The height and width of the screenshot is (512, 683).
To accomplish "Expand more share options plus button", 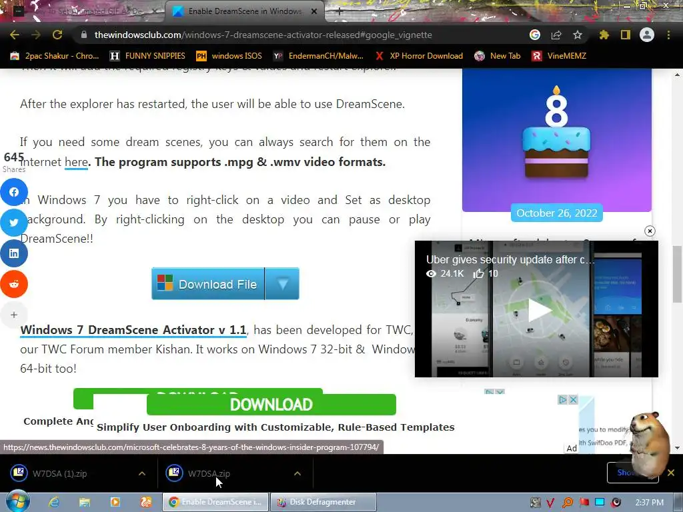I will 14,315.
